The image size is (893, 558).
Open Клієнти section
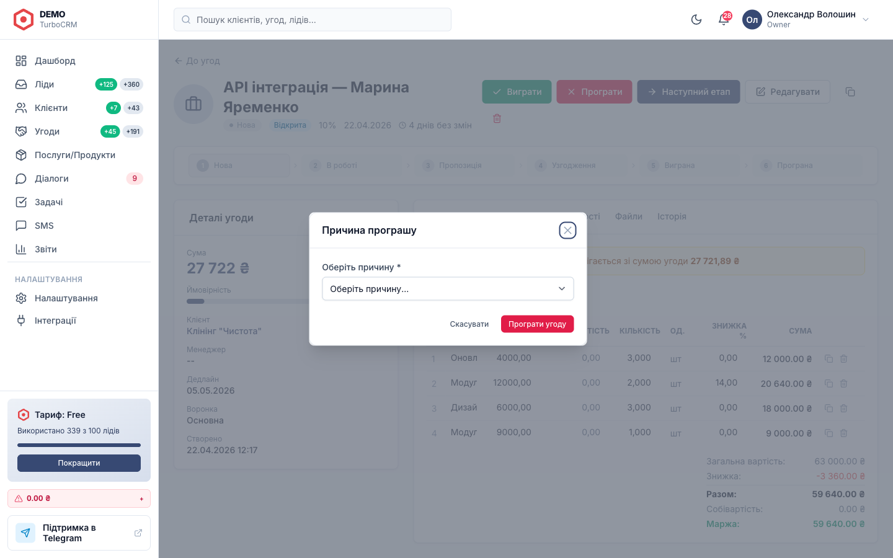pos(79,108)
